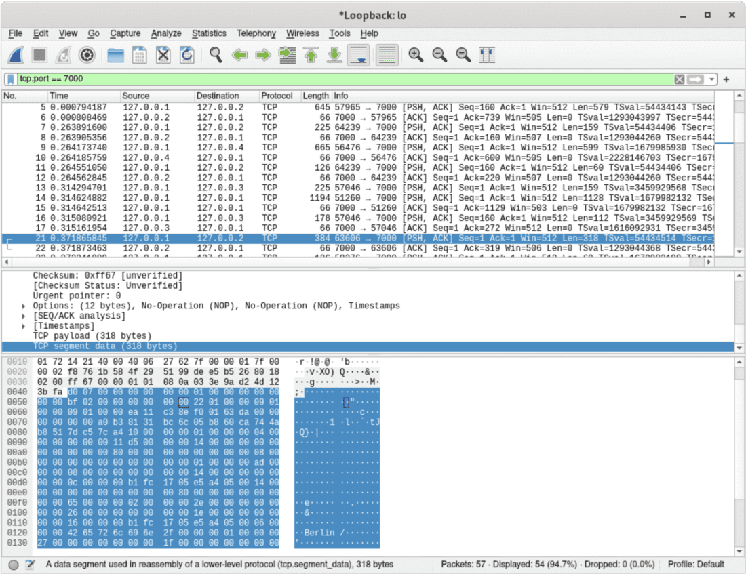The image size is (746, 574).
Task: Open the Find Packet search tool
Action: tap(216, 55)
